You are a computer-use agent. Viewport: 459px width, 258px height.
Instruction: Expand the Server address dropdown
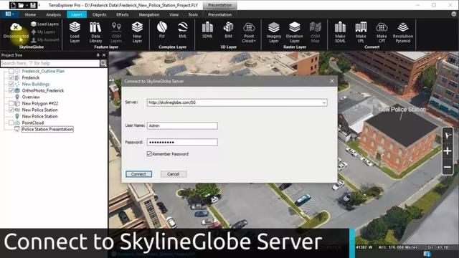(323, 102)
